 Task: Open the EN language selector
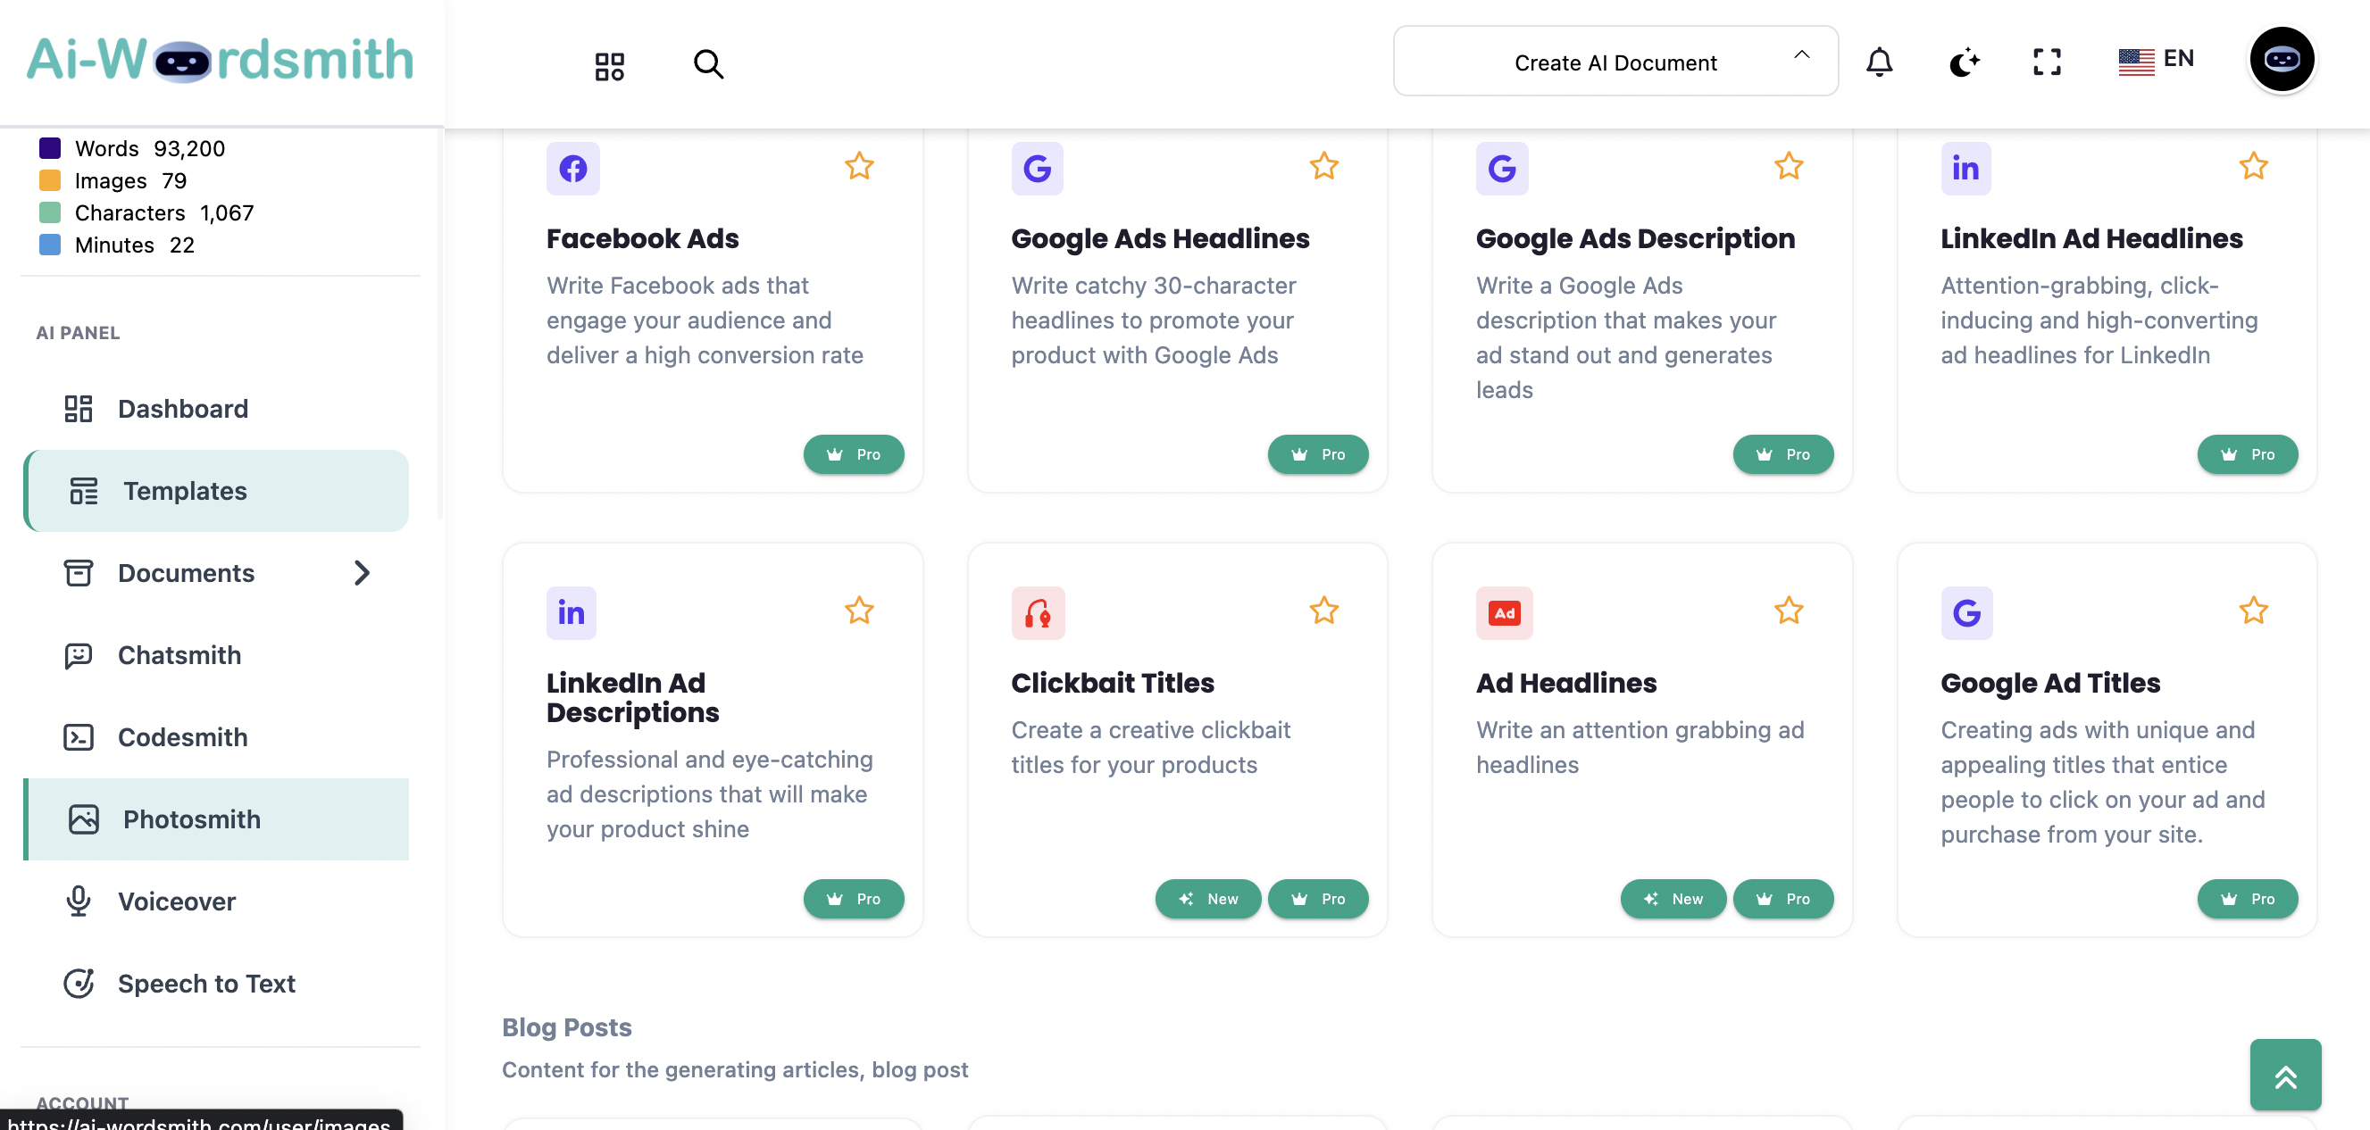(x=2156, y=60)
